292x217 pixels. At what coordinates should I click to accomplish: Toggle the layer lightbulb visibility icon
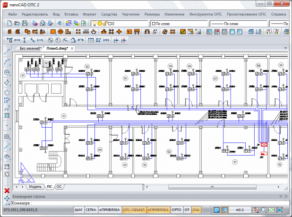[x=94, y=24]
